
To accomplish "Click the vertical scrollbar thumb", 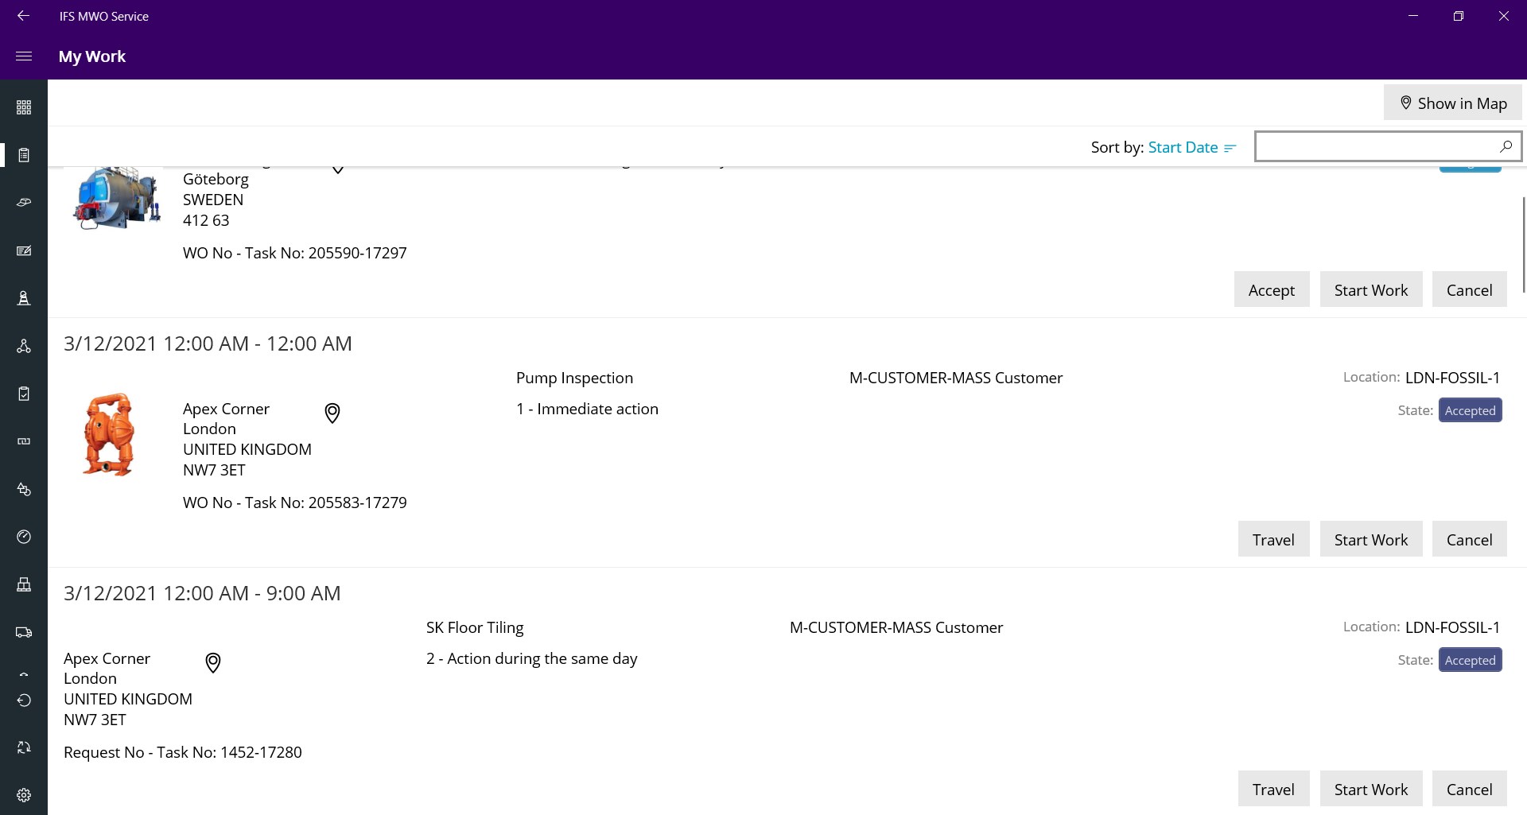I will point(1524,245).
